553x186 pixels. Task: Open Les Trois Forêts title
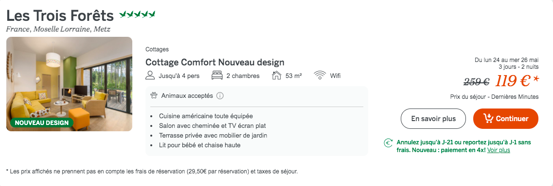[60, 15]
